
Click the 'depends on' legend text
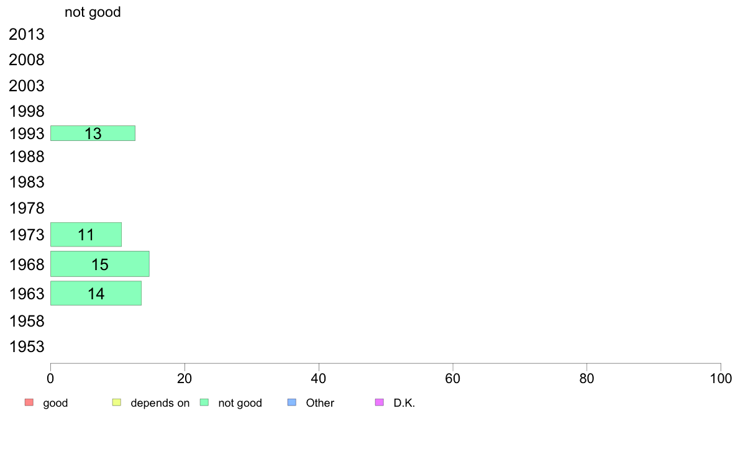click(x=160, y=403)
